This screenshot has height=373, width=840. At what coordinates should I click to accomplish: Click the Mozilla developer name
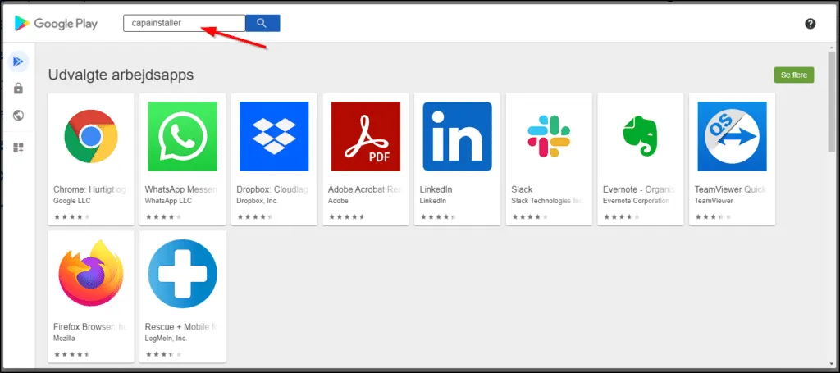click(64, 339)
